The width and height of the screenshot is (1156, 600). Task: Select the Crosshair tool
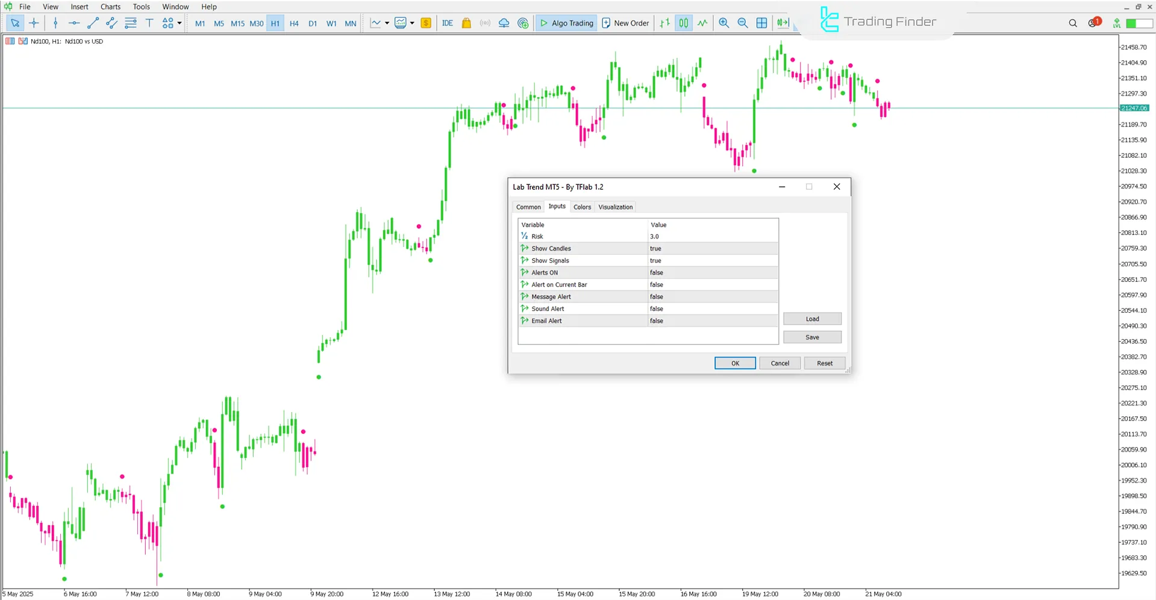click(34, 23)
